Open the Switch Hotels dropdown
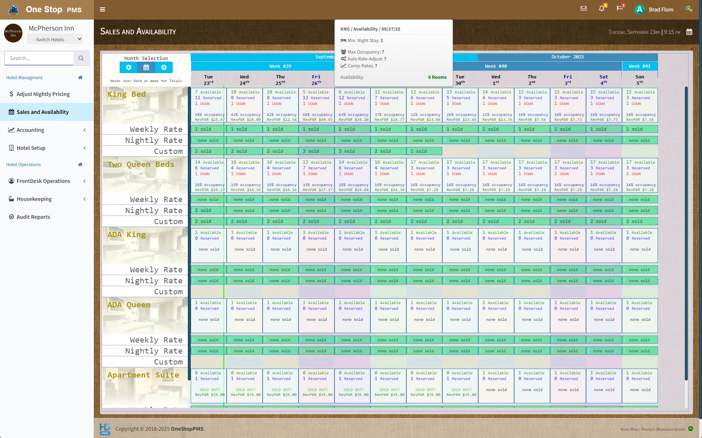 [55, 40]
